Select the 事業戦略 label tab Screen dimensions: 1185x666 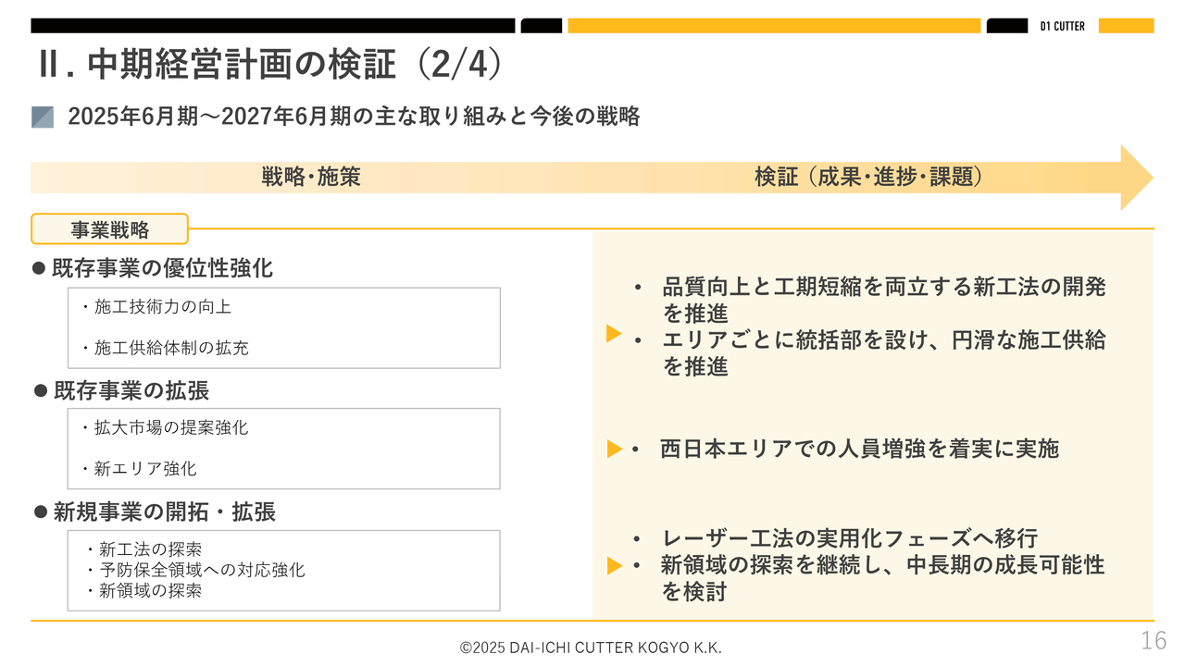(109, 229)
